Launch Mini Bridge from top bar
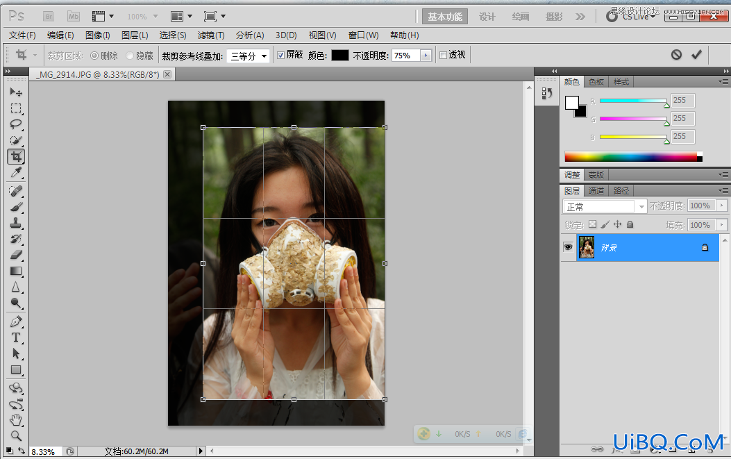 pos(74,17)
